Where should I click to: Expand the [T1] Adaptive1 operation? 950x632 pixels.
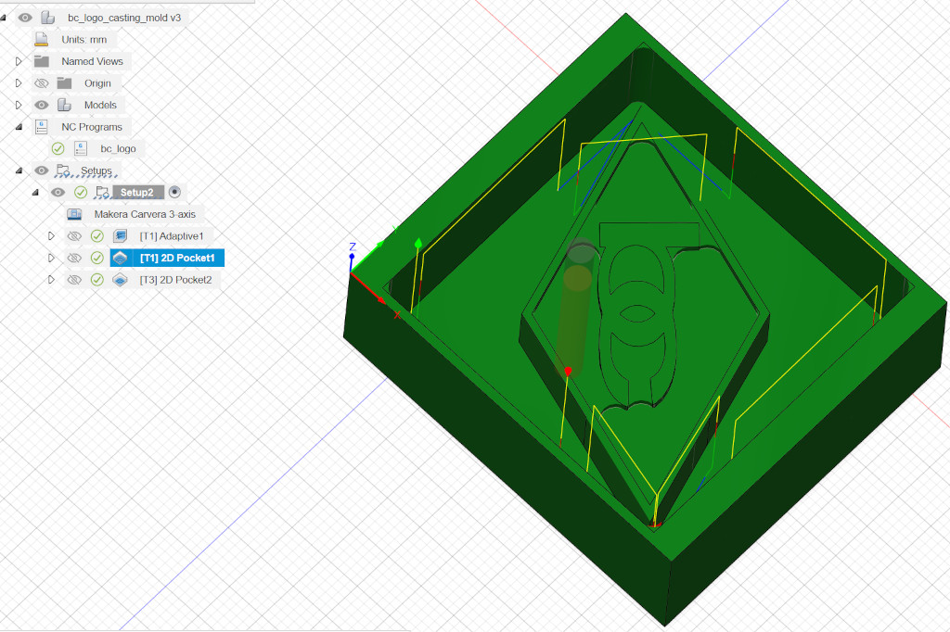[x=52, y=235]
